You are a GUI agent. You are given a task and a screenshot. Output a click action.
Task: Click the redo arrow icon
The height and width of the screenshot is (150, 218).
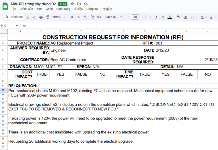(34, 17)
